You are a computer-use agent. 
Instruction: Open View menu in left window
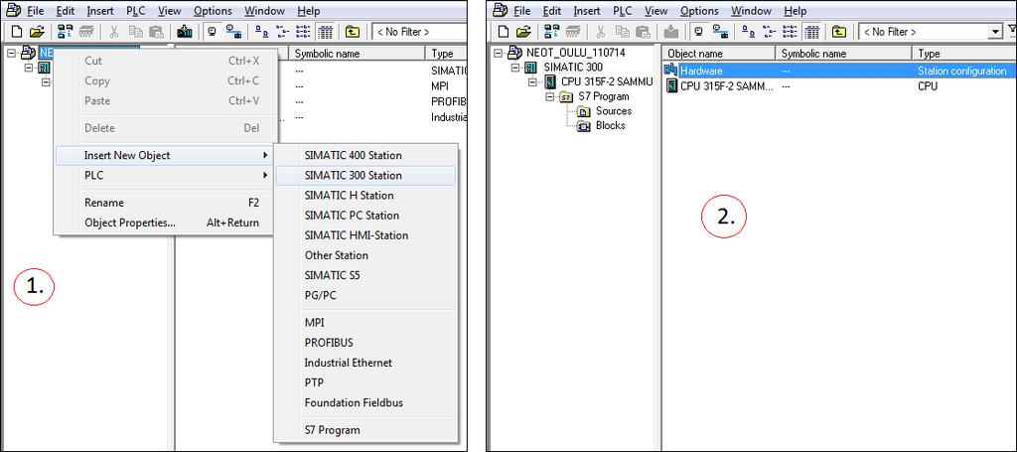[x=169, y=11]
